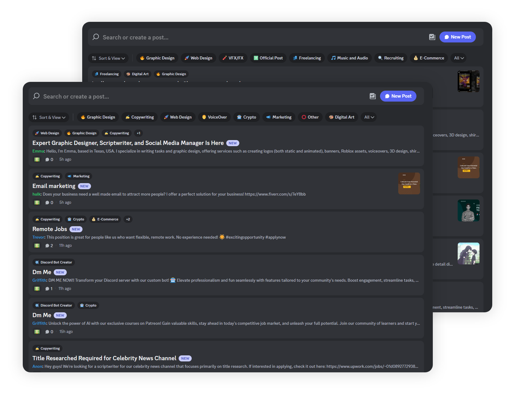Click the mark-as-read checklist icon in front panel
515x396 pixels.
[373, 96]
